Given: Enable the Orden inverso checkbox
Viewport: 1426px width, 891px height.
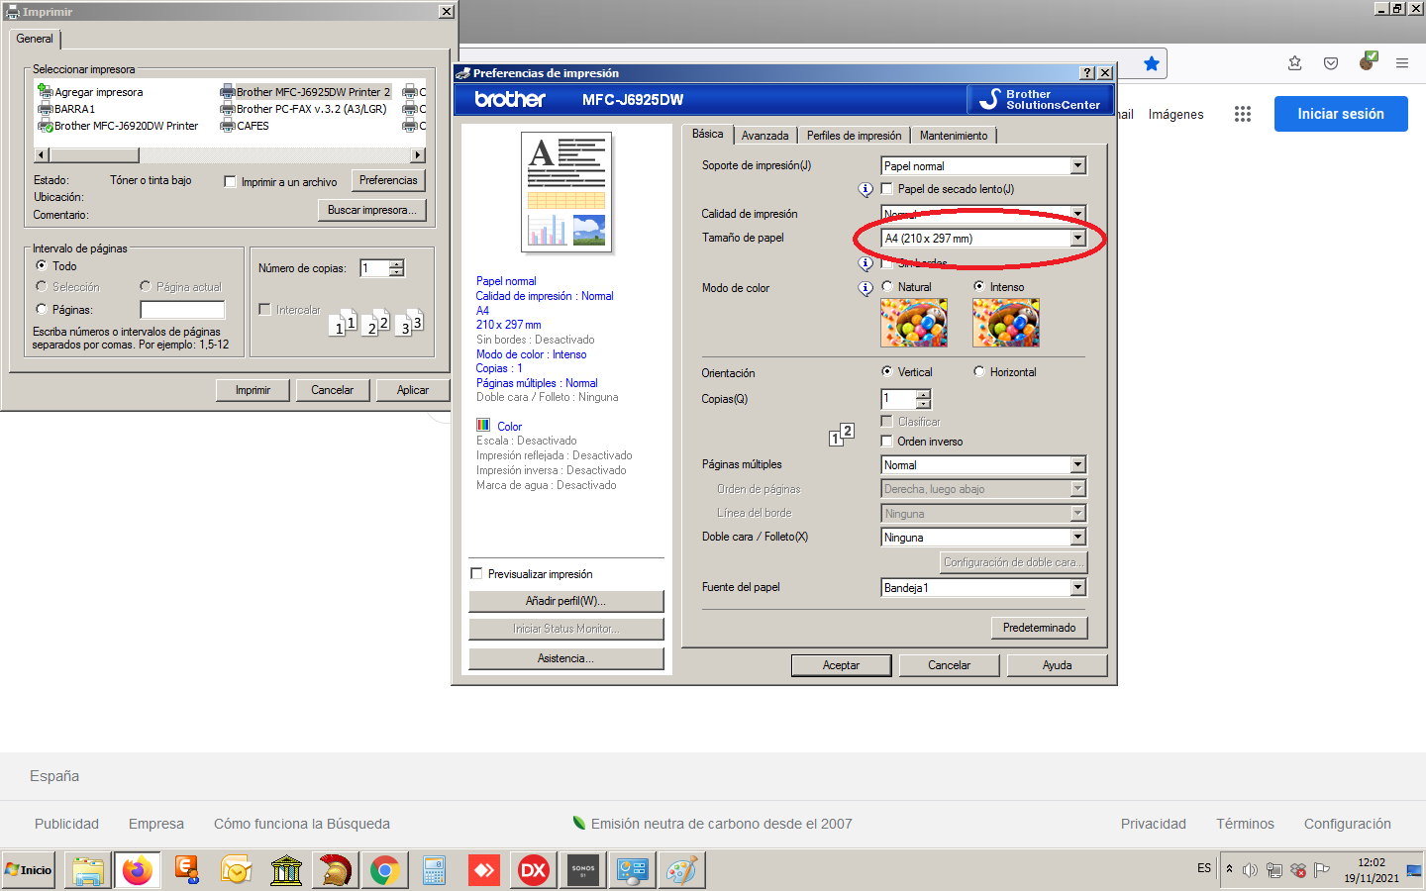Looking at the screenshot, I should [x=887, y=442].
